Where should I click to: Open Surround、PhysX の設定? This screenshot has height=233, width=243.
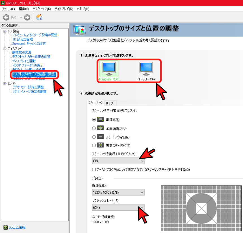coord(29,44)
